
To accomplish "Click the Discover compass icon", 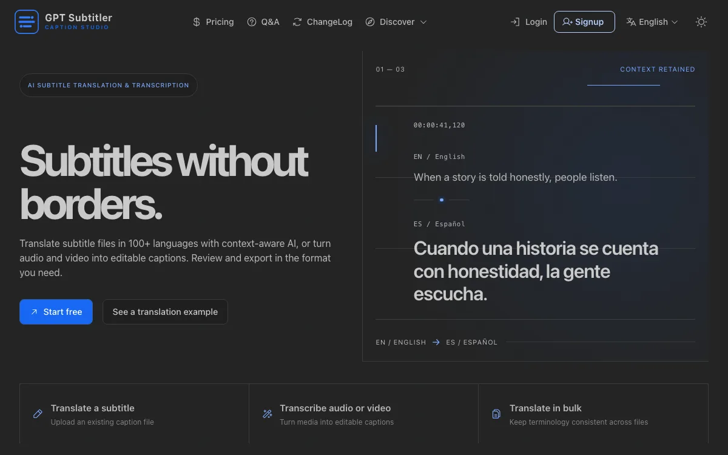I will pos(370,22).
